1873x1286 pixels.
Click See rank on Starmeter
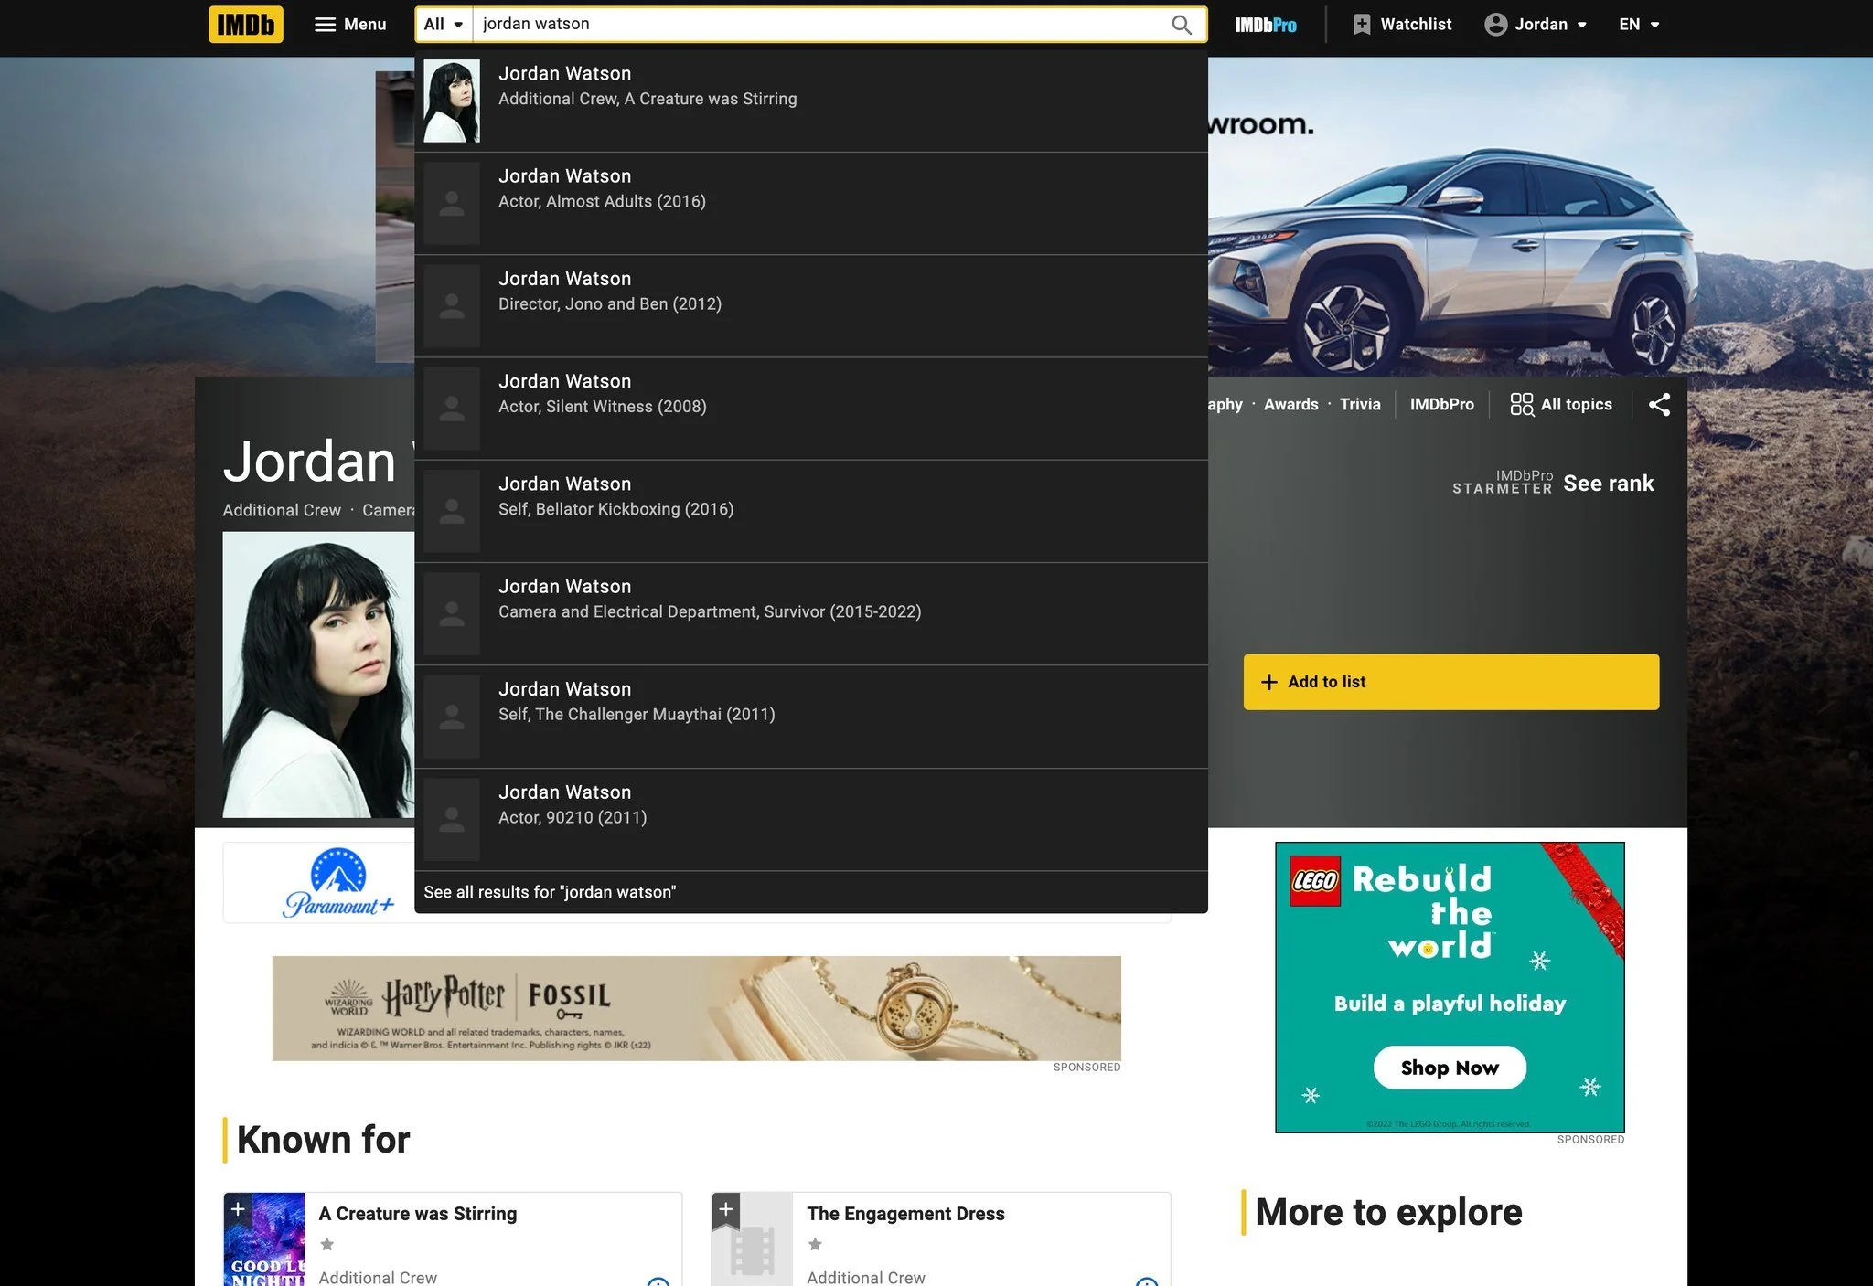(x=1608, y=483)
